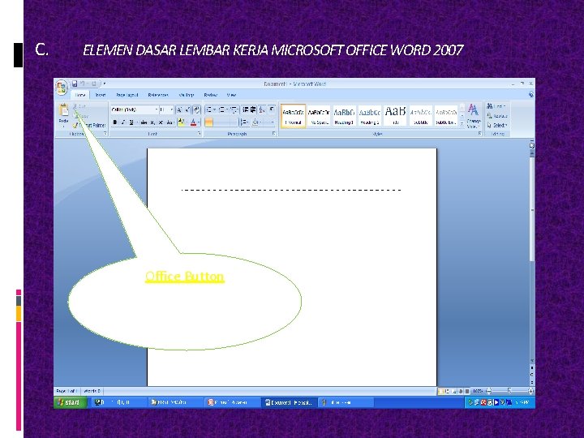Open the Insert ribbon tab
584x438 pixels.
[x=101, y=95]
